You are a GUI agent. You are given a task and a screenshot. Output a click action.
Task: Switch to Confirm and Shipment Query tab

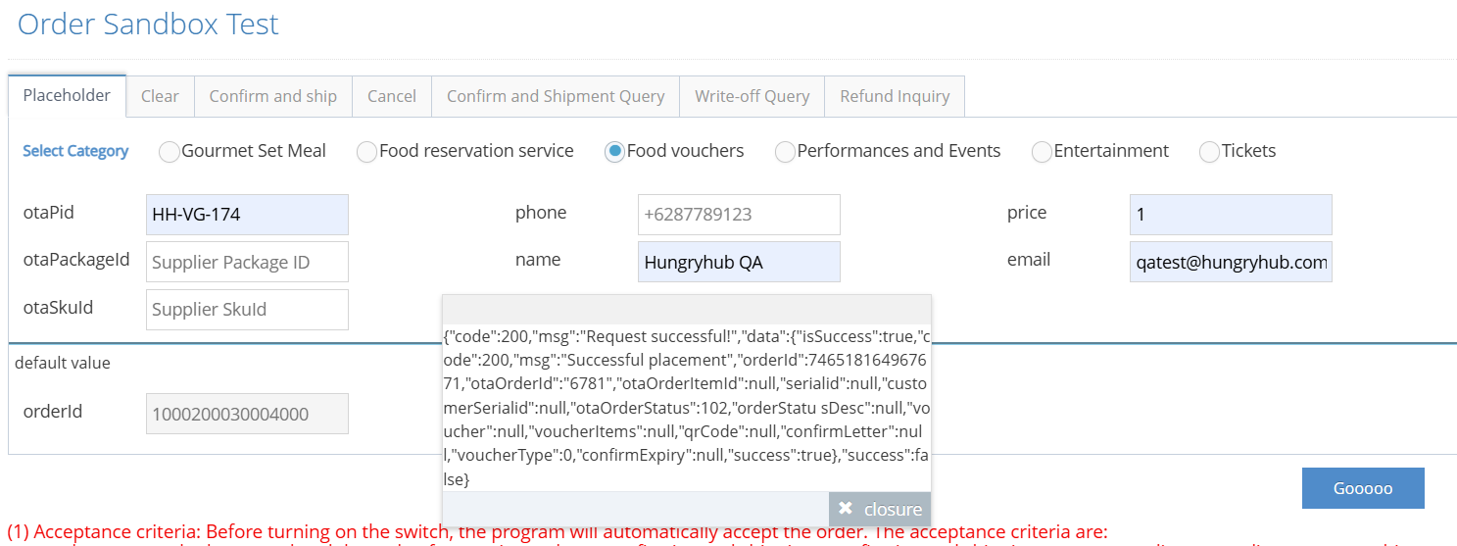(556, 96)
